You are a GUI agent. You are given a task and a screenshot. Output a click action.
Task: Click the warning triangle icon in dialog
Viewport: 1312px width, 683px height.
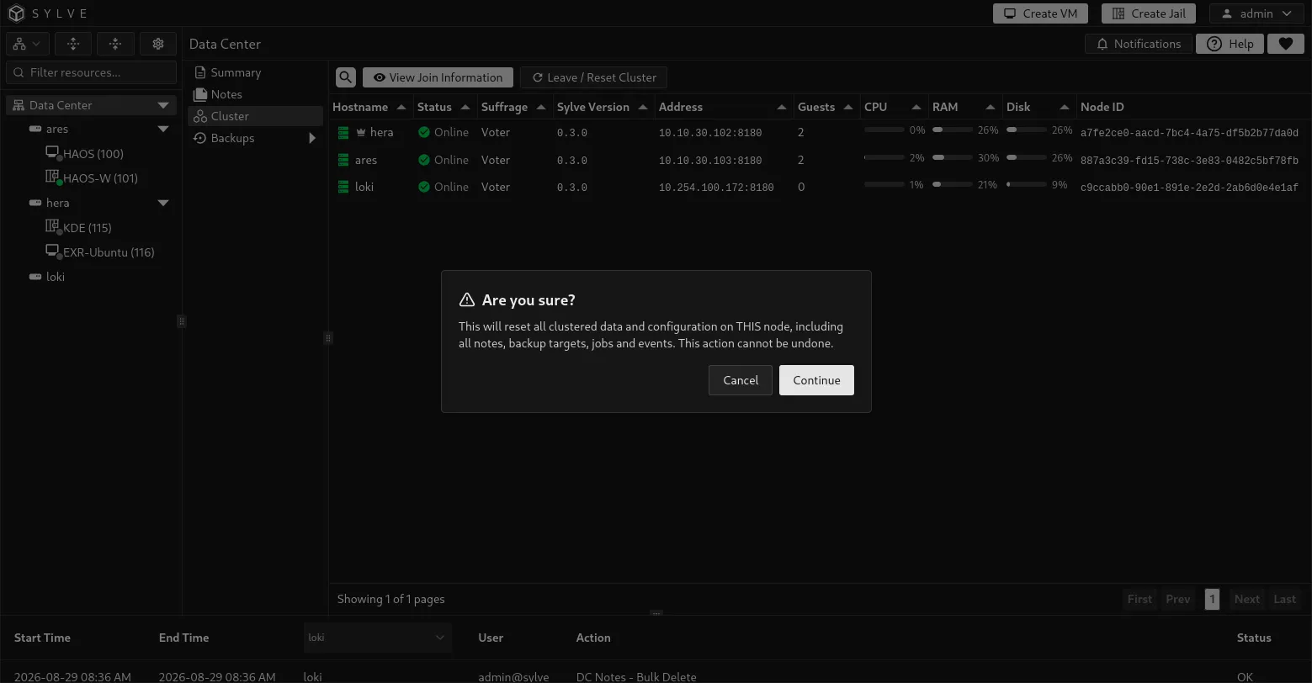467,300
